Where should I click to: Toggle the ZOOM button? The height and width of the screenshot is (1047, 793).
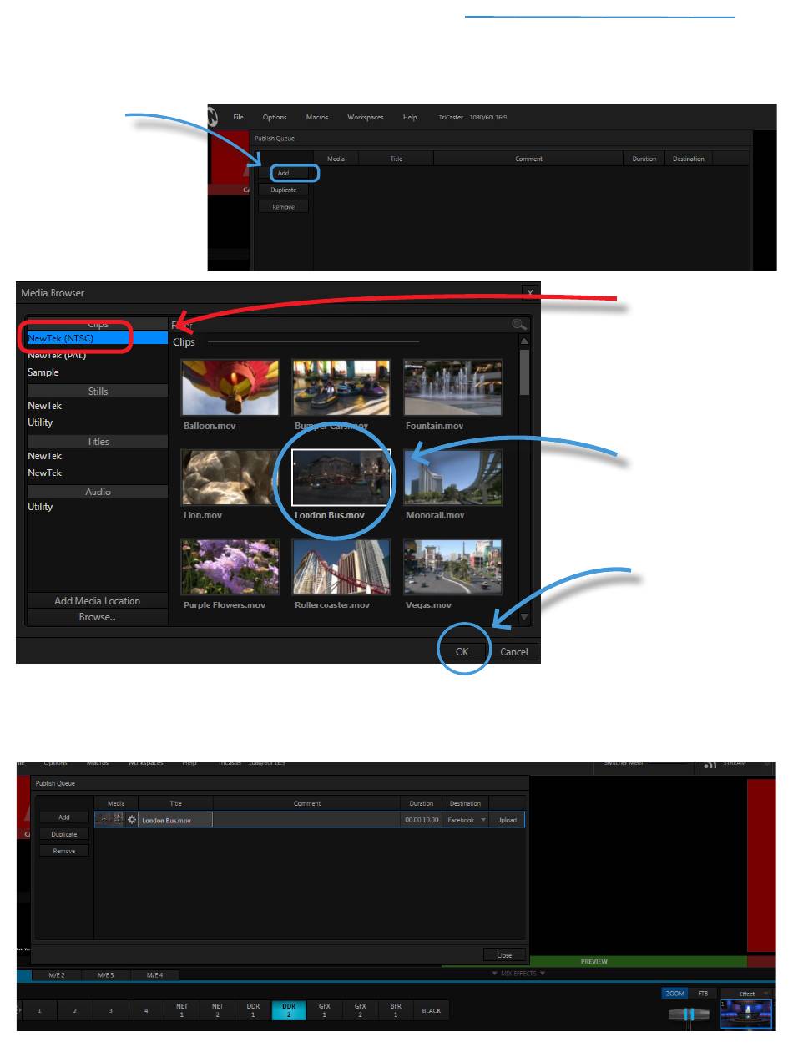[675, 994]
